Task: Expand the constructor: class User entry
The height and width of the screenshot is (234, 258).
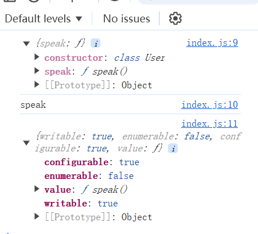Action: click(x=37, y=57)
